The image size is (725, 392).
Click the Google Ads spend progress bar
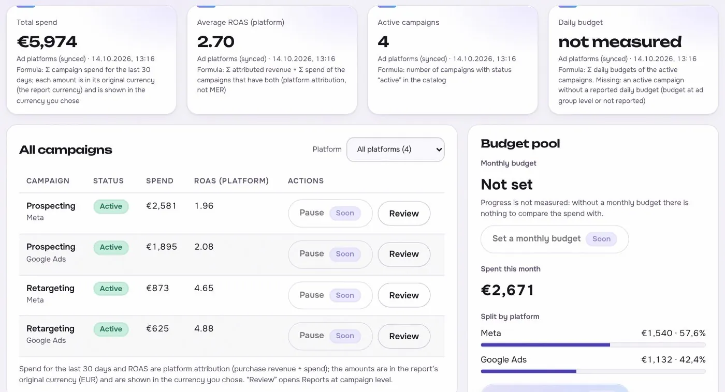[x=593, y=371]
